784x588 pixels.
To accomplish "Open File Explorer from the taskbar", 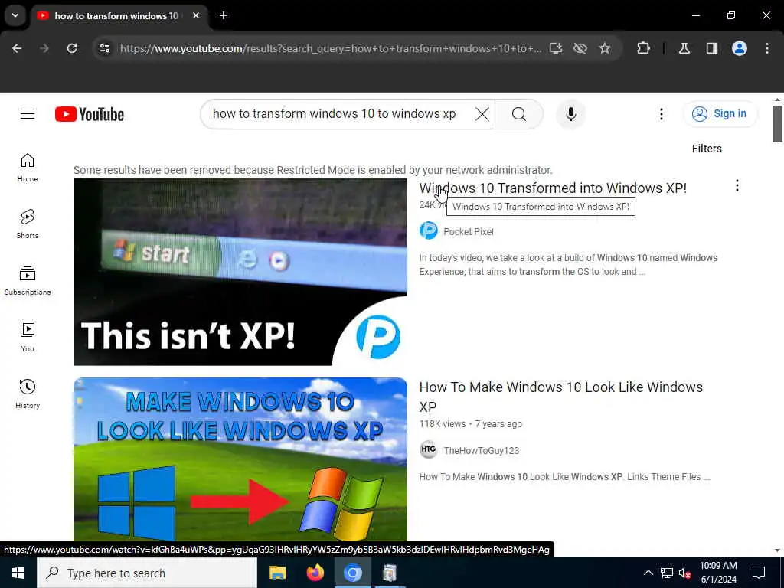I will (277, 573).
